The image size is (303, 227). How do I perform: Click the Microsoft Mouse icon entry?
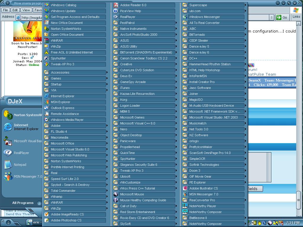tap(116, 194)
